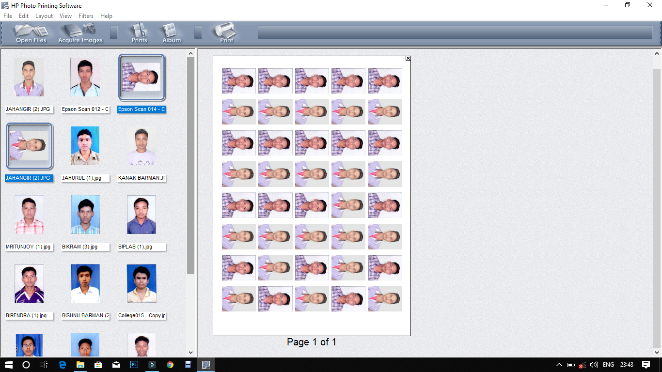The width and height of the screenshot is (662, 372).
Task: Click the Print toolbar icon
Action: (226, 33)
